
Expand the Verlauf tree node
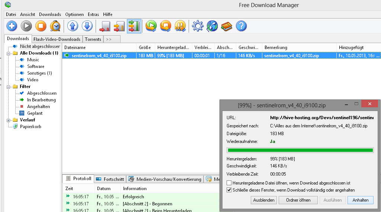click(x=8, y=120)
